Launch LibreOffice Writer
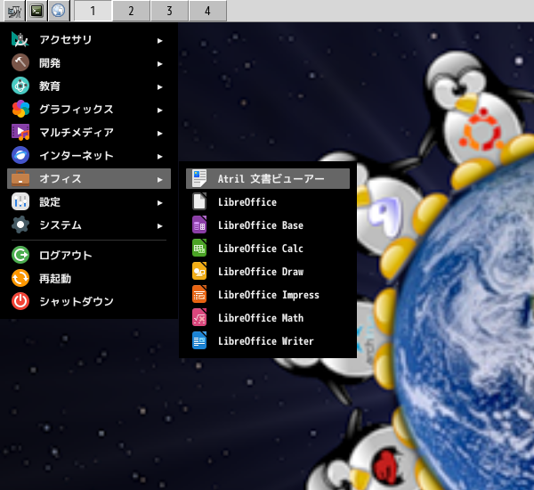This screenshot has height=490, width=534. (x=265, y=341)
